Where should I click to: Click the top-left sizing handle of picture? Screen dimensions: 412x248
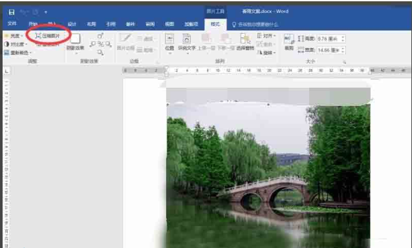(x=168, y=105)
